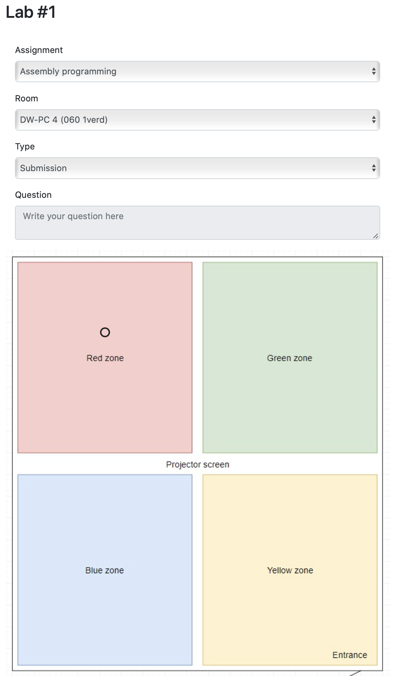Click the arrows on the Type select box

point(374,168)
